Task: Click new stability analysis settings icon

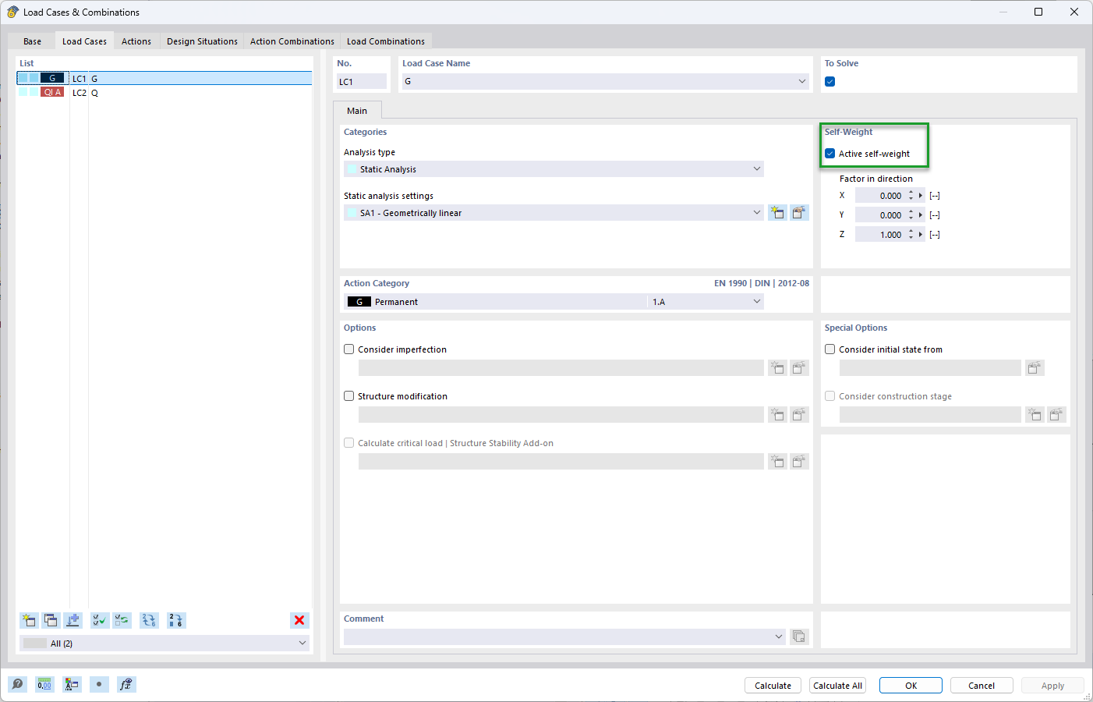Action: tap(777, 461)
